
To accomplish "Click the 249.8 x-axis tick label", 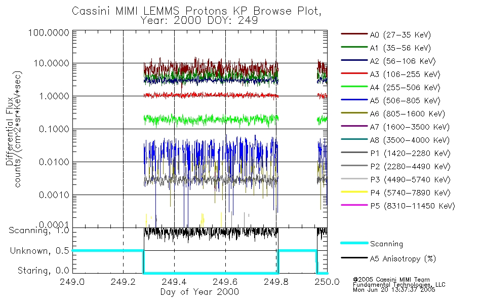I will pos(276,282).
